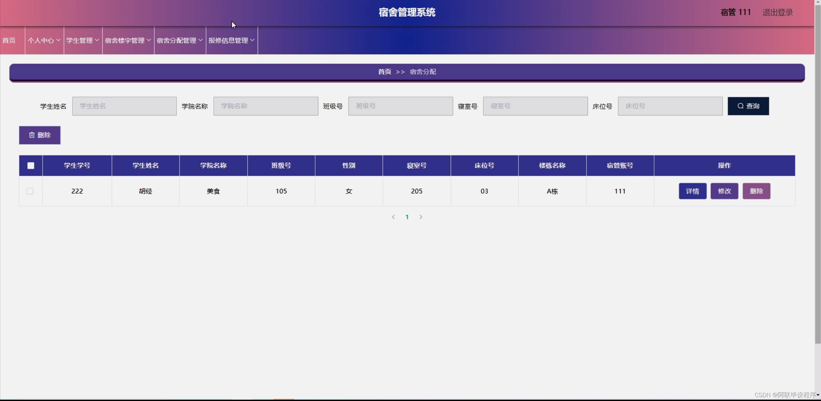This screenshot has height=401, width=821.
Task: Expand the 宿舍分配管理 dropdown menu
Action: [x=179, y=40]
